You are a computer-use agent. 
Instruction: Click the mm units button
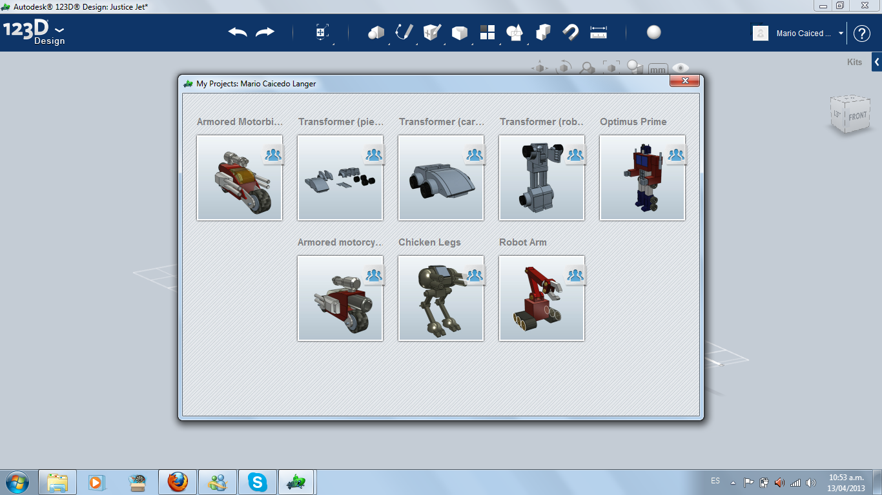click(658, 69)
